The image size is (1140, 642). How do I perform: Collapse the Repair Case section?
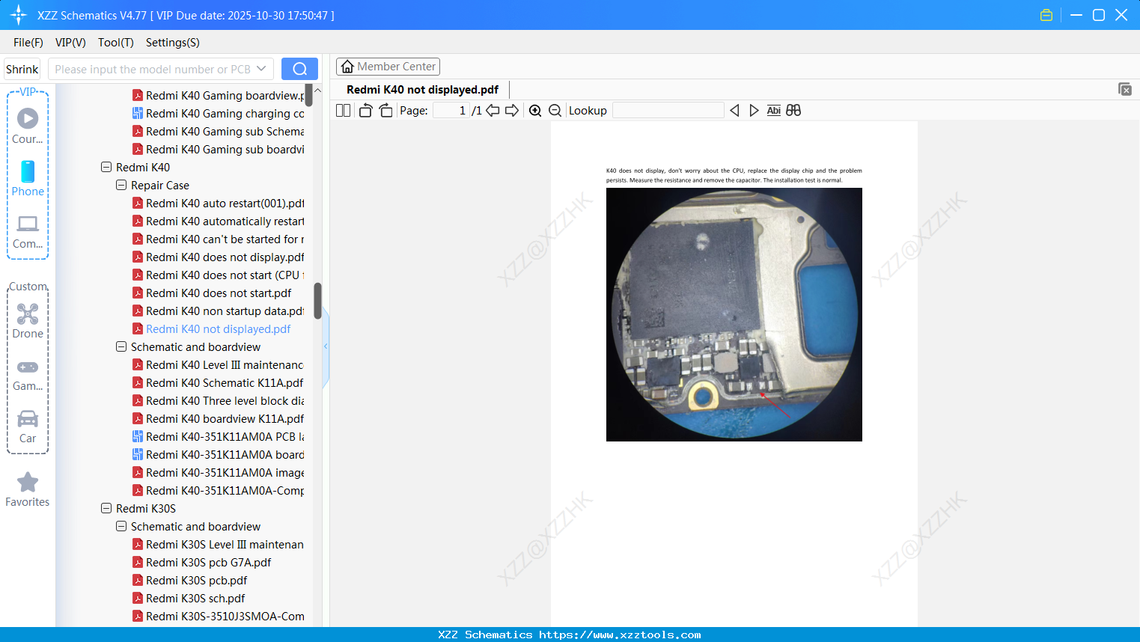(x=121, y=185)
